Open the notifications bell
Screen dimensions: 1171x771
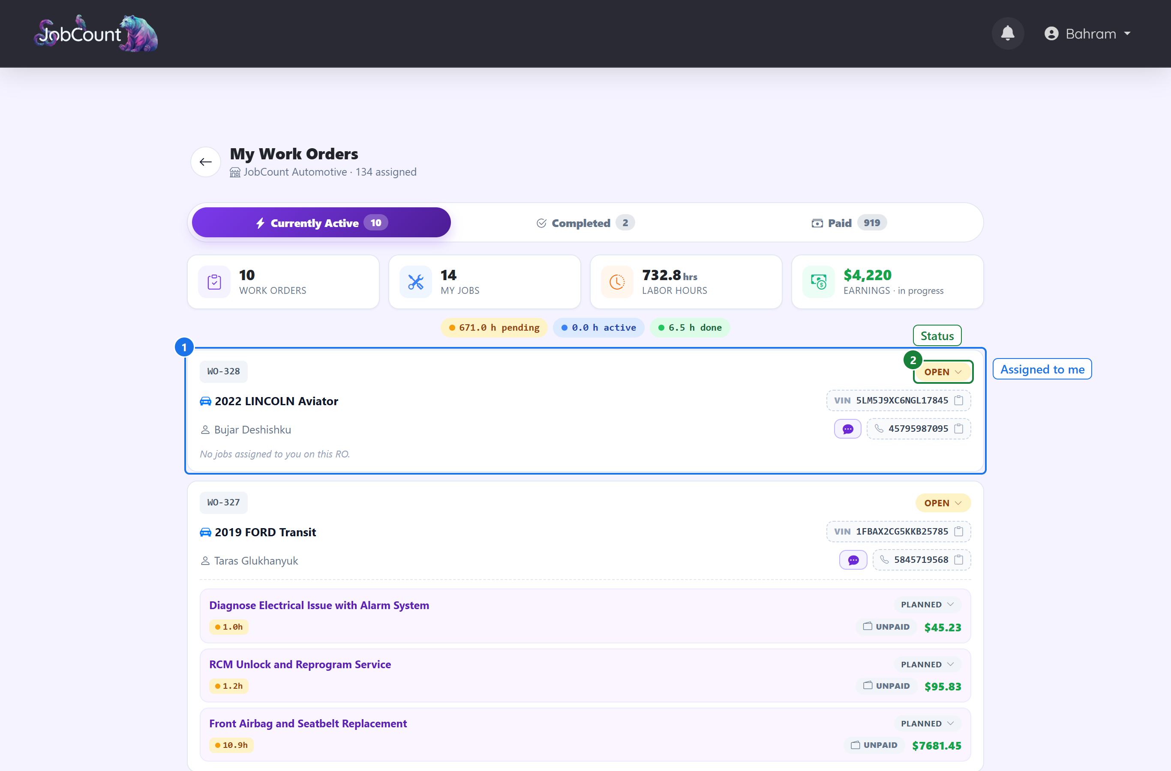point(1007,33)
